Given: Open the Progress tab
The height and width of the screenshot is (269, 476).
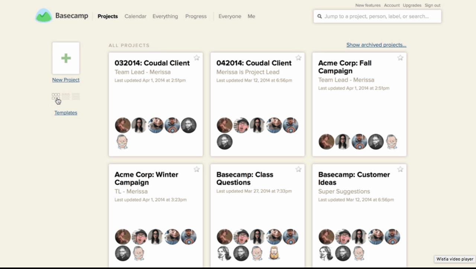Looking at the screenshot, I should click(x=196, y=16).
